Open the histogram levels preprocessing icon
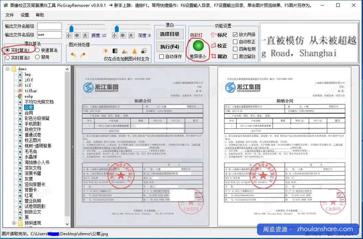The image size is (363, 239). tap(125, 51)
